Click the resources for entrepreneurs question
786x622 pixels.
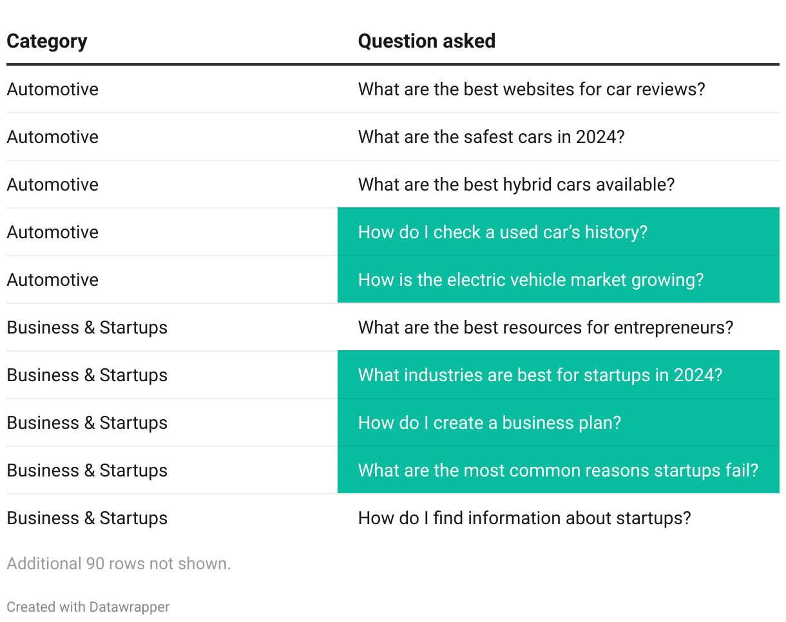click(x=545, y=327)
